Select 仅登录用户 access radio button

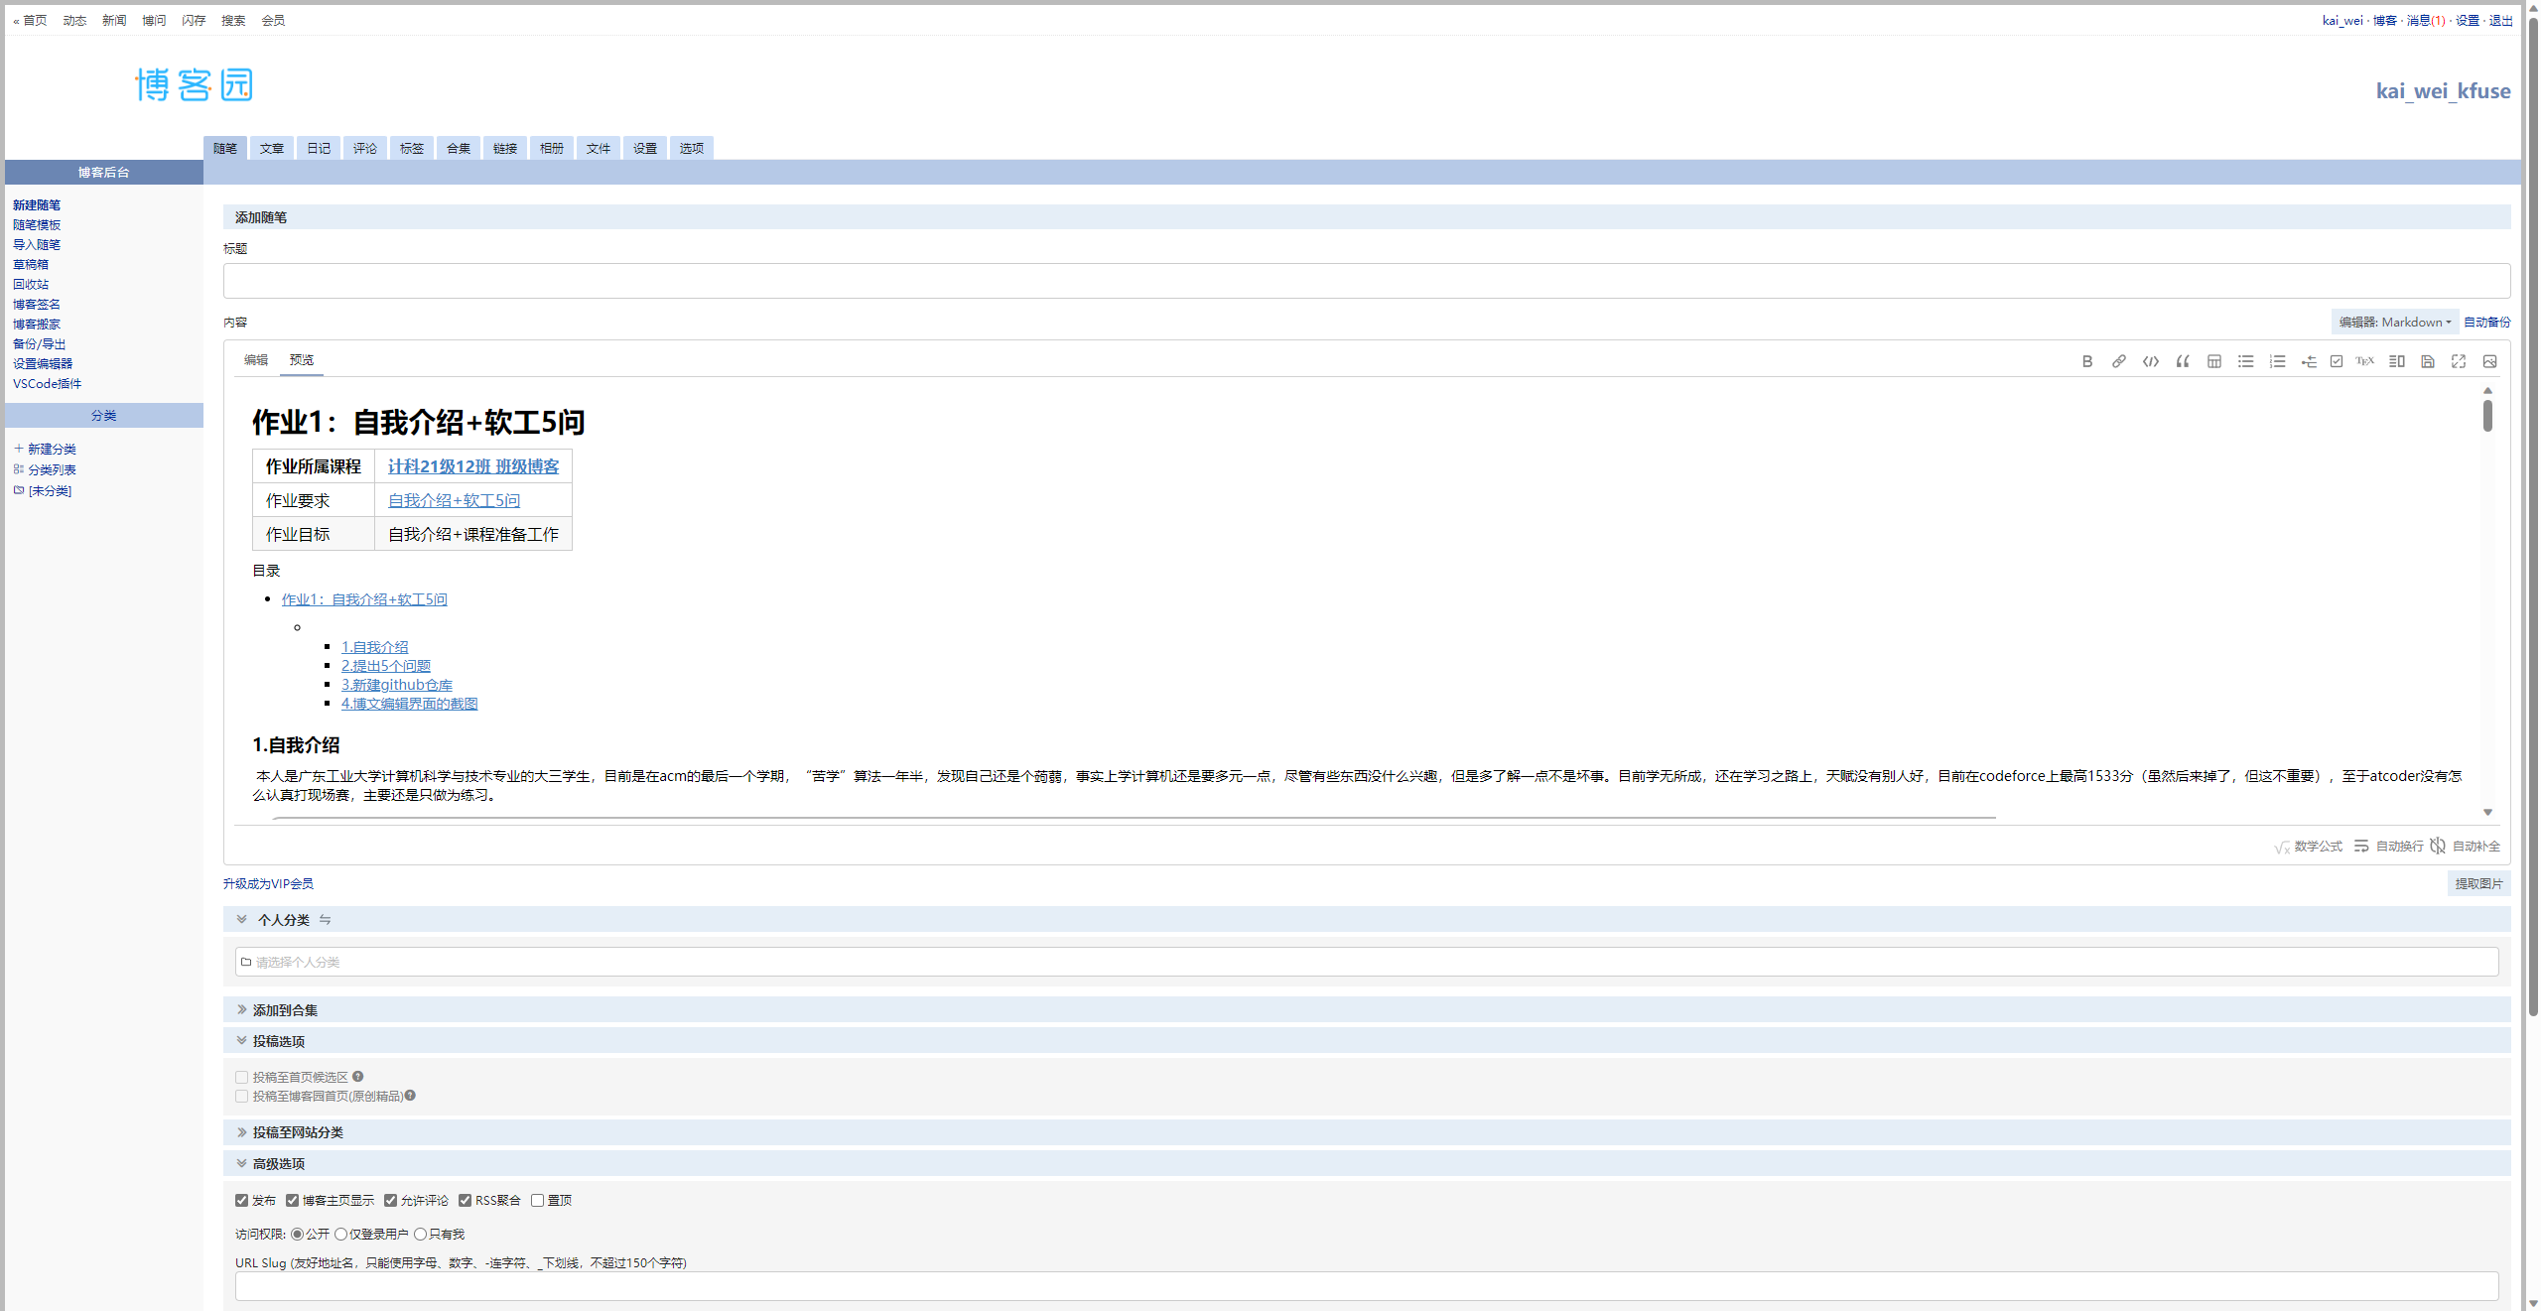pos(340,1235)
